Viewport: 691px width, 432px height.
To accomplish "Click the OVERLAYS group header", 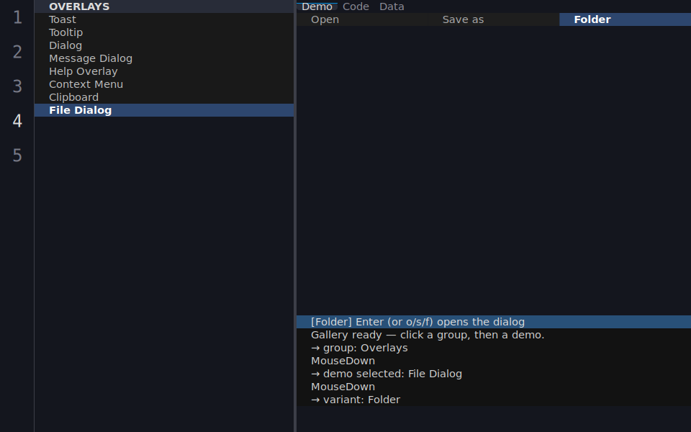I will (x=164, y=6).
